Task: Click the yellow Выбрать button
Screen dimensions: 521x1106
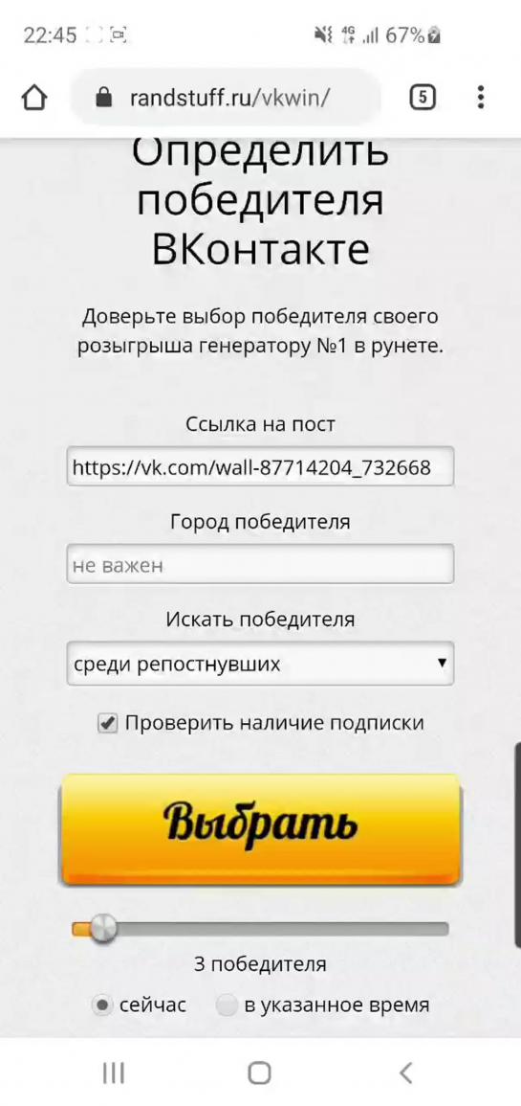Action: [260, 829]
